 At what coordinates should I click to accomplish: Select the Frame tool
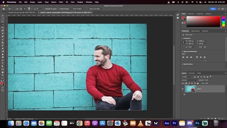(2, 31)
